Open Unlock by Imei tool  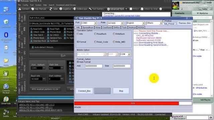[x=149, y=9]
